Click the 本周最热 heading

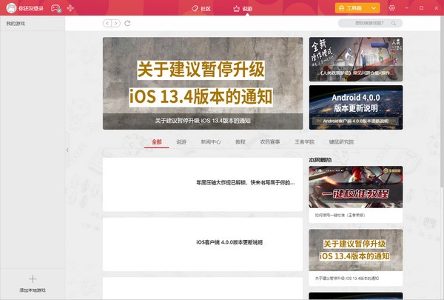click(320, 160)
